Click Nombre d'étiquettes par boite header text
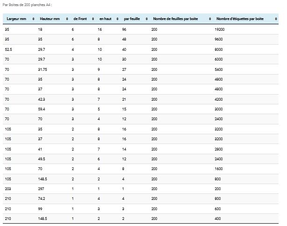Image resolution: width=287 pixels, height=226 pixels. (240, 19)
